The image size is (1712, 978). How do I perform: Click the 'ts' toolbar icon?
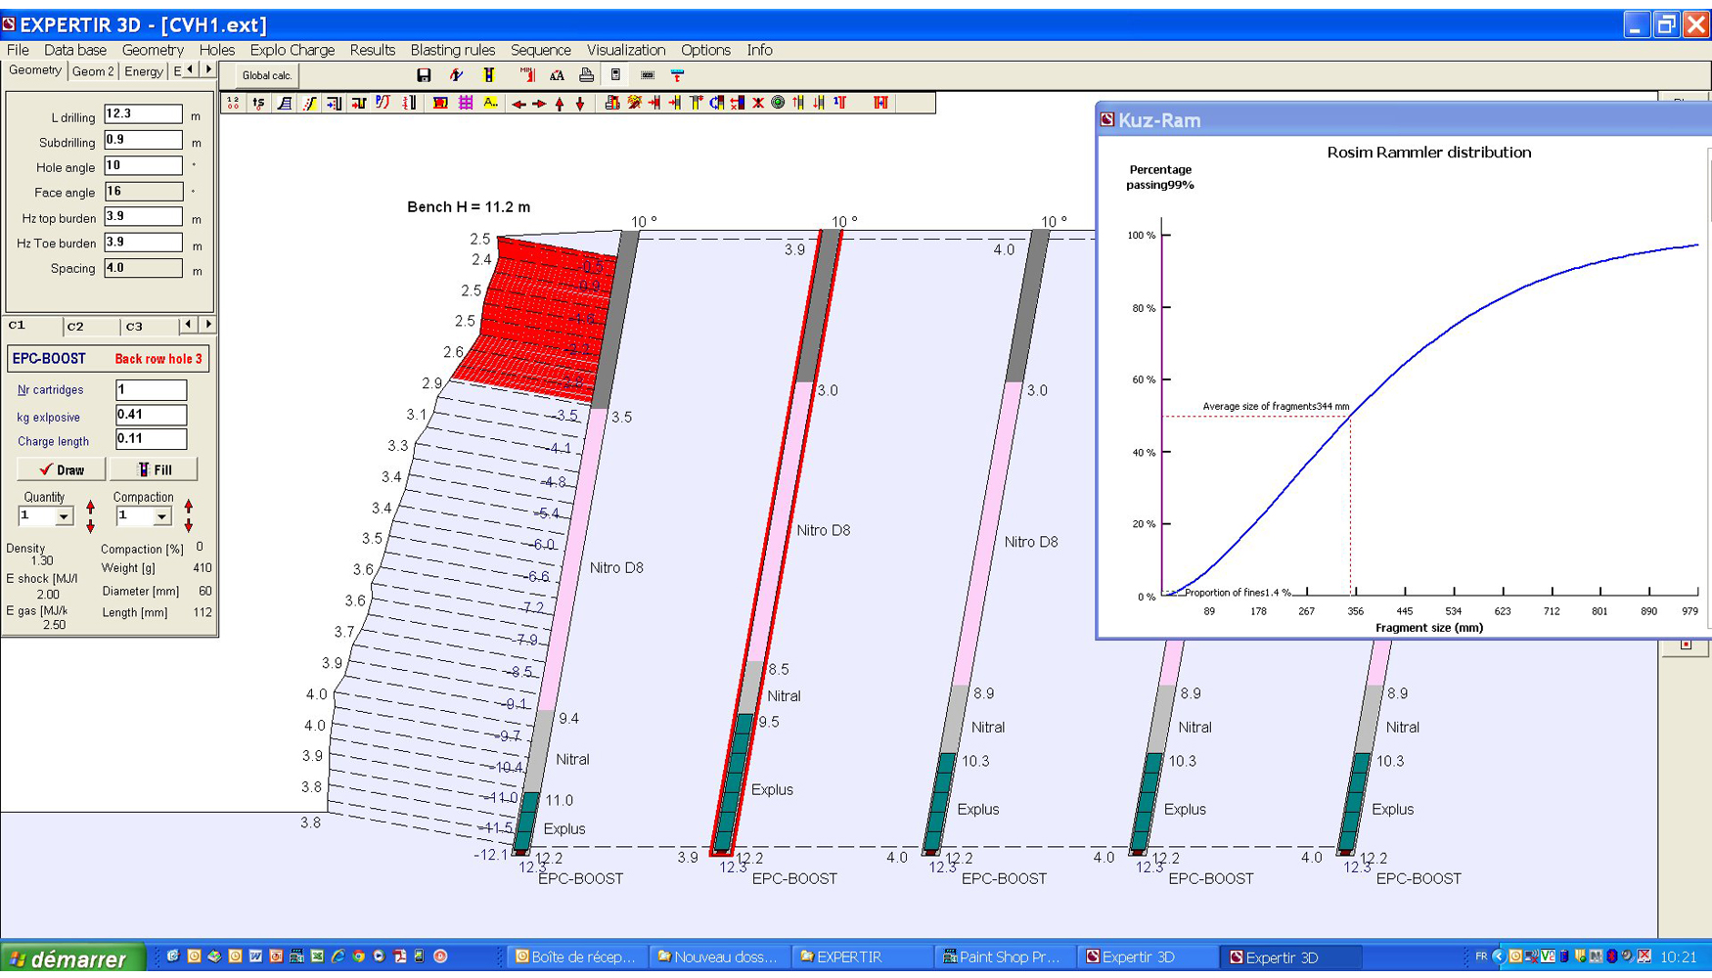(258, 103)
